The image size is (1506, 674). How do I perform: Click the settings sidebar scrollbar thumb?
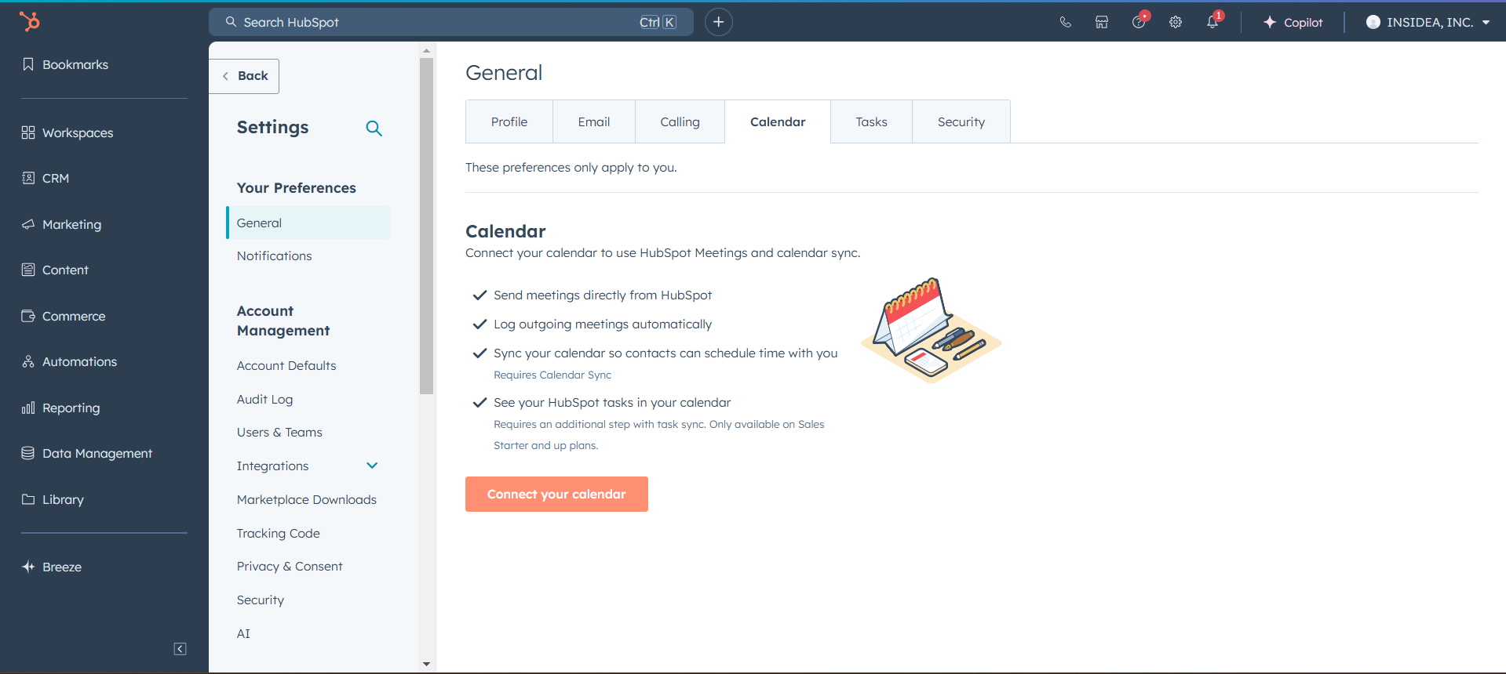point(426,226)
